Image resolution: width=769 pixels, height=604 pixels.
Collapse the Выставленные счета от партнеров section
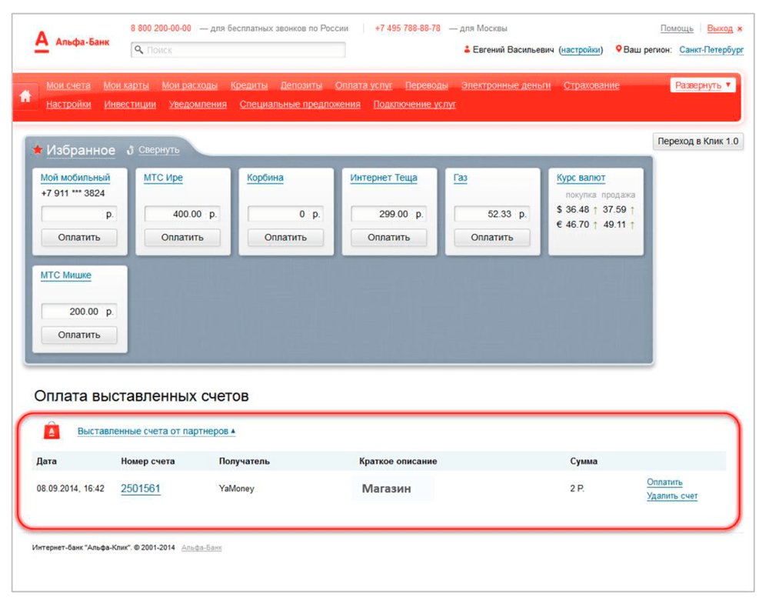click(x=156, y=432)
